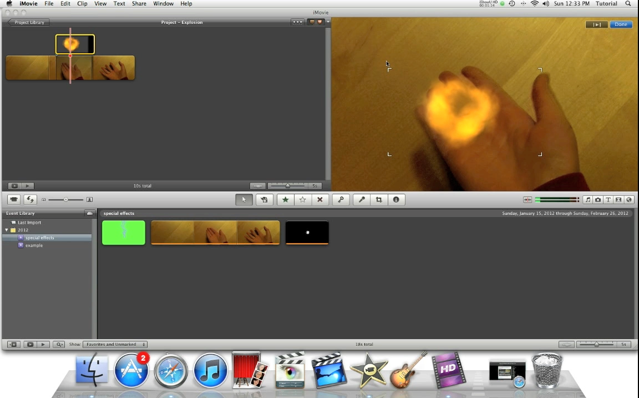Open the transitions browser icon
Image resolution: width=639 pixels, height=398 pixels.
click(618, 199)
